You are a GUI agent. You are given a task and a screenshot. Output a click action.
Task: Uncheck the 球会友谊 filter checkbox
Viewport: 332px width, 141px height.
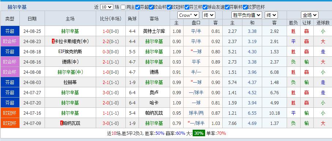coord(205,7)
